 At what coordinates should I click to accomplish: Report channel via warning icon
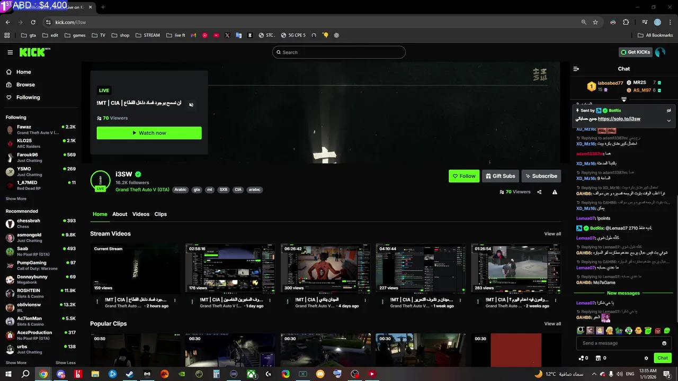555,192
